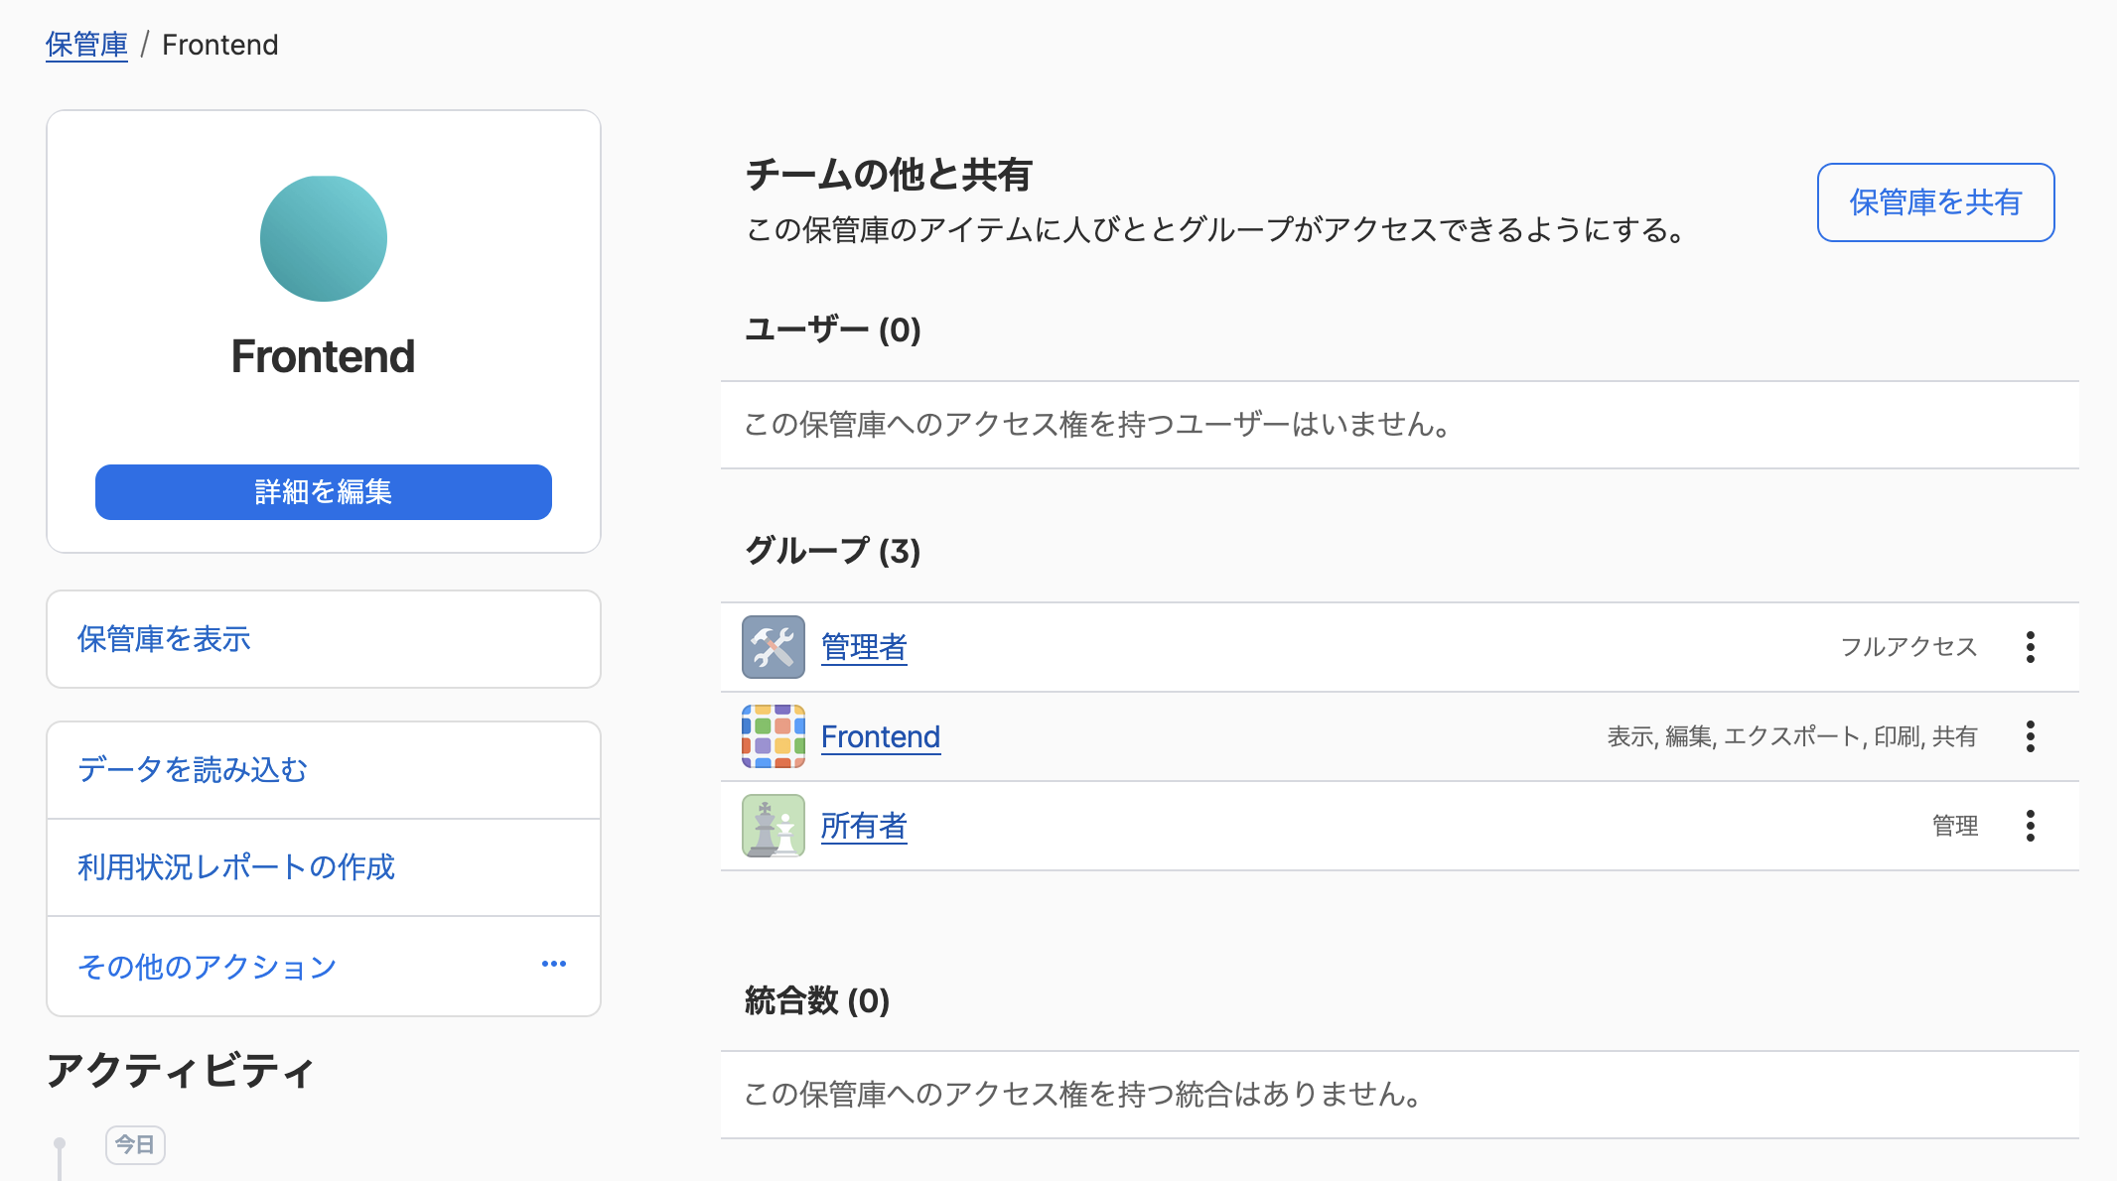Click the 今日 marker in アクティビティ timeline

coord(135,1143)
